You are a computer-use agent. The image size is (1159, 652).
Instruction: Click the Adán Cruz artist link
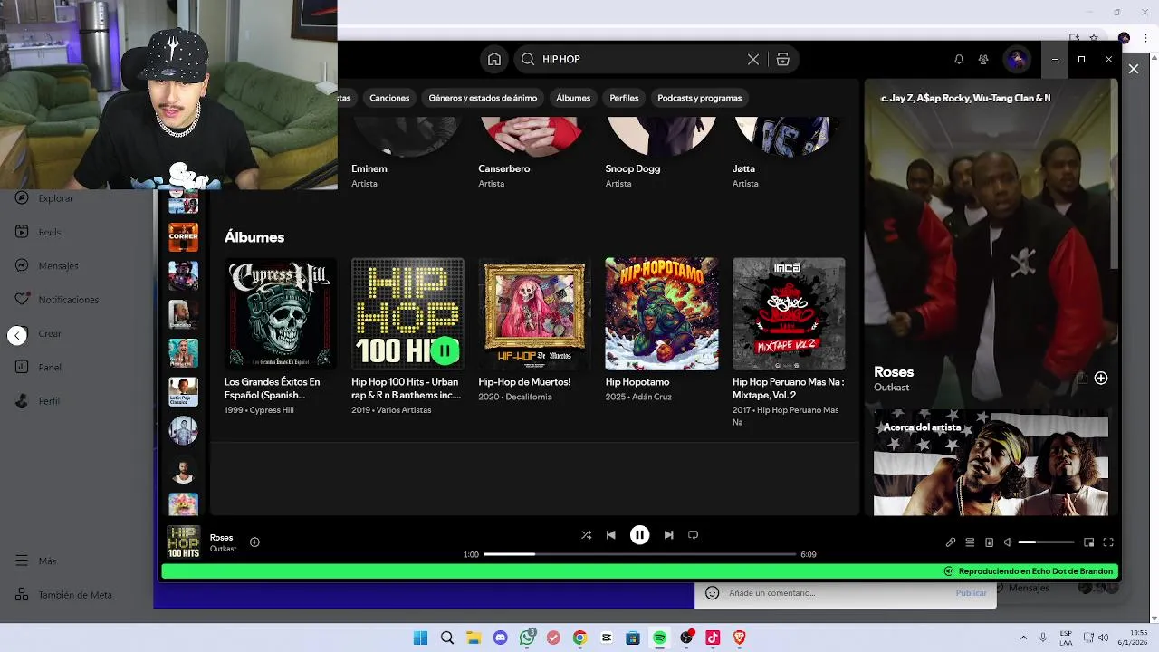pos(652,397)
